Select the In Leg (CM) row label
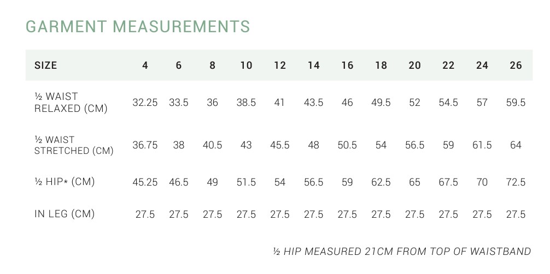 click(x=65, y=214)
